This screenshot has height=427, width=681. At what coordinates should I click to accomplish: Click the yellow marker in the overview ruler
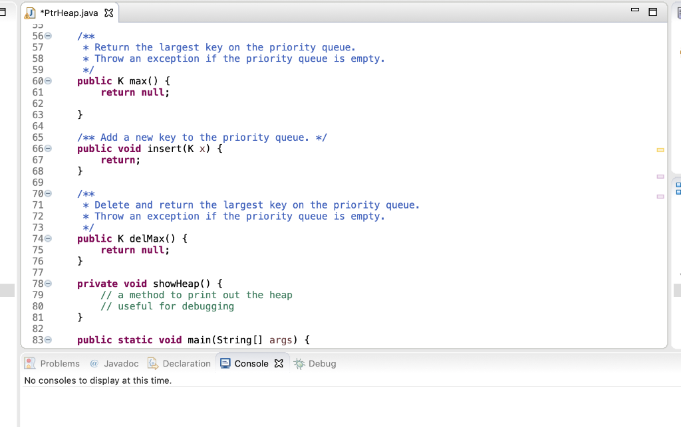(x=660, y=150)
